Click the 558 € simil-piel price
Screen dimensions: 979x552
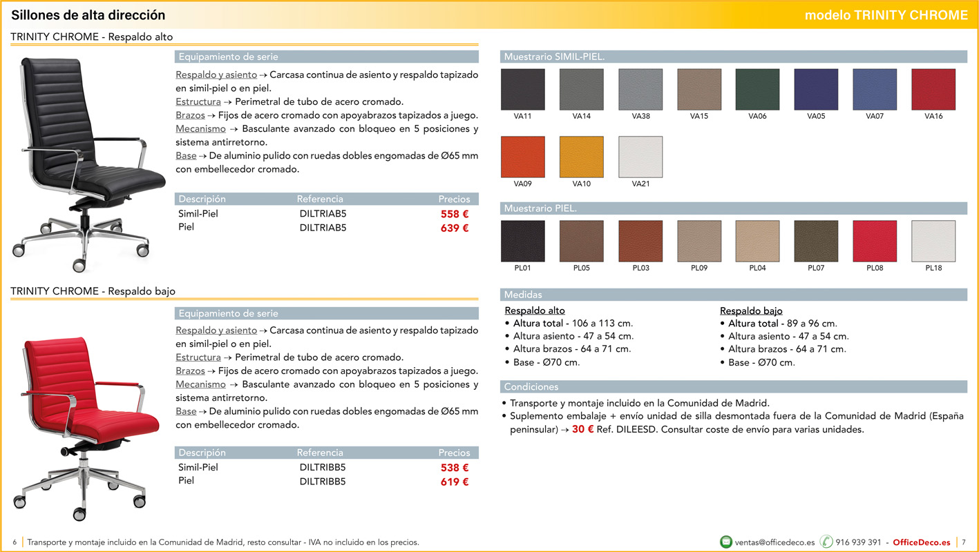point(454,215)
